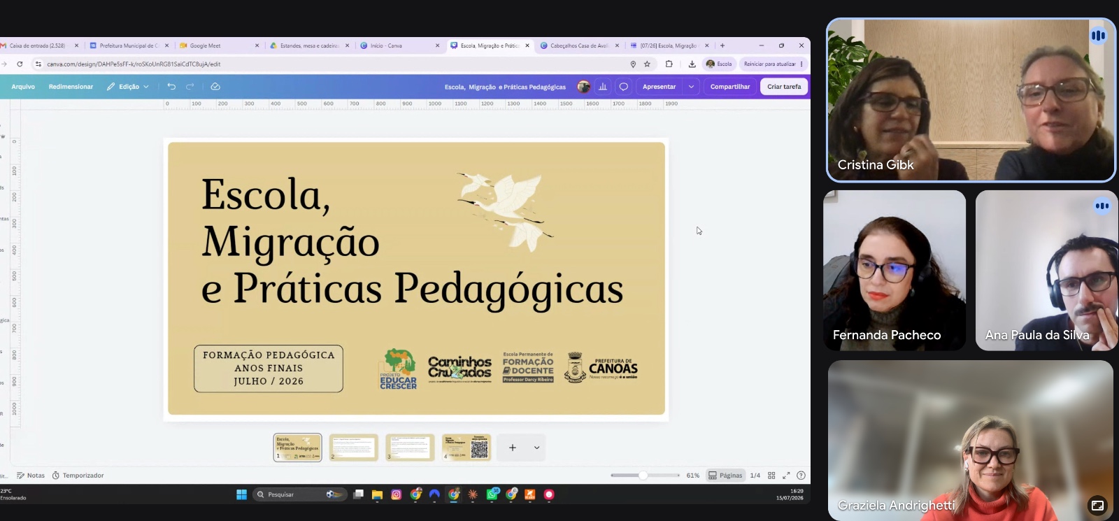
Task: Toggle the Páginas view button
Action: pos(725,476)
